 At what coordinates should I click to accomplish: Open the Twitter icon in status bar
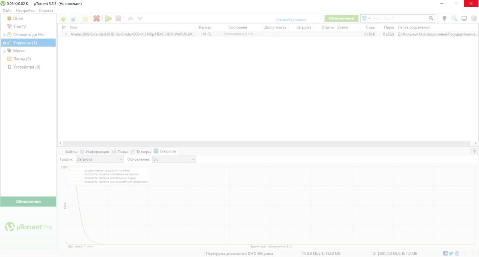(451, 253)
